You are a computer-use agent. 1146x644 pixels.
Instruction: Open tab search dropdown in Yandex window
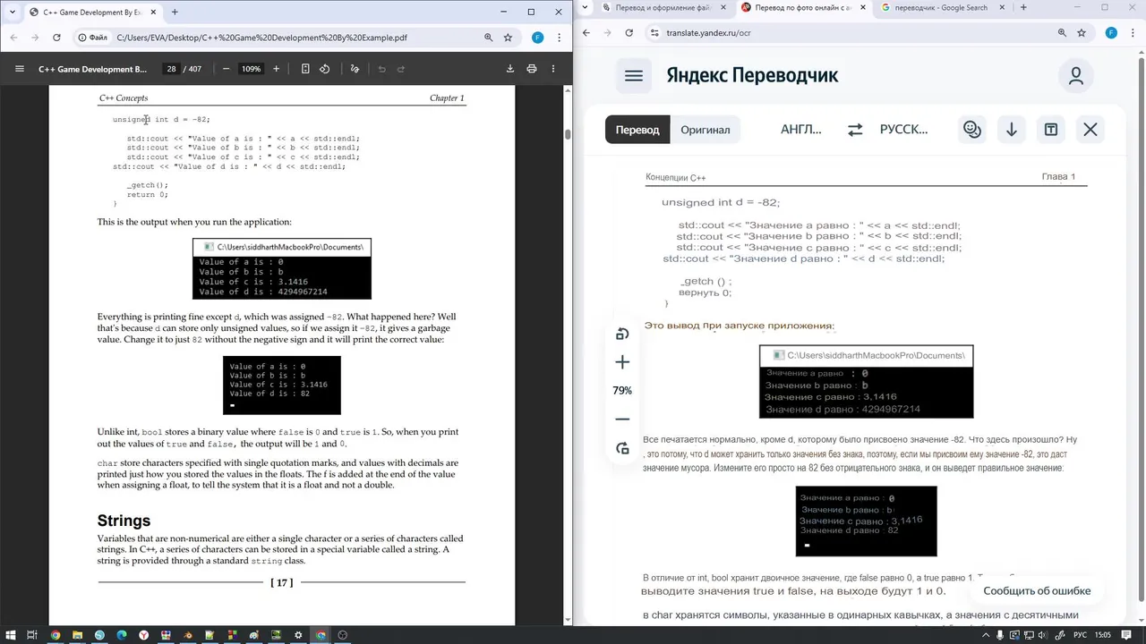[585, 7]
